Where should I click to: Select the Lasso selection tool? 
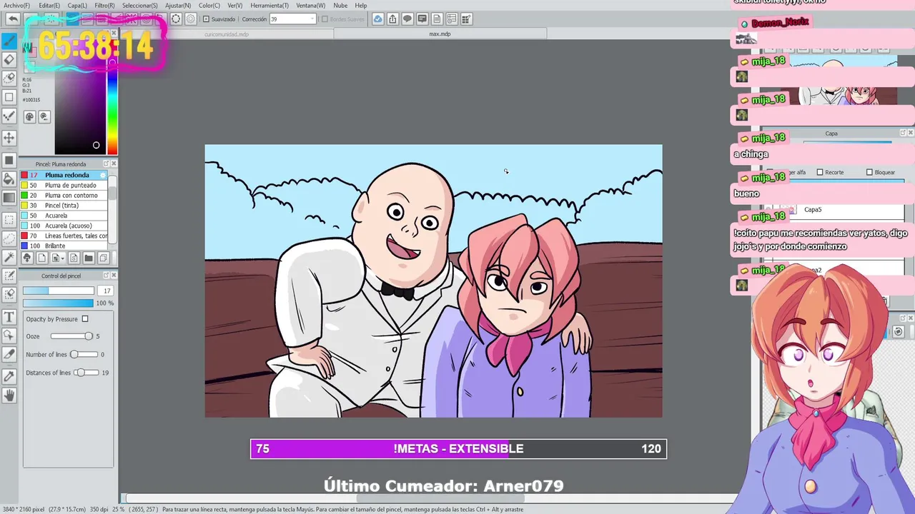(x=9, y=238)
